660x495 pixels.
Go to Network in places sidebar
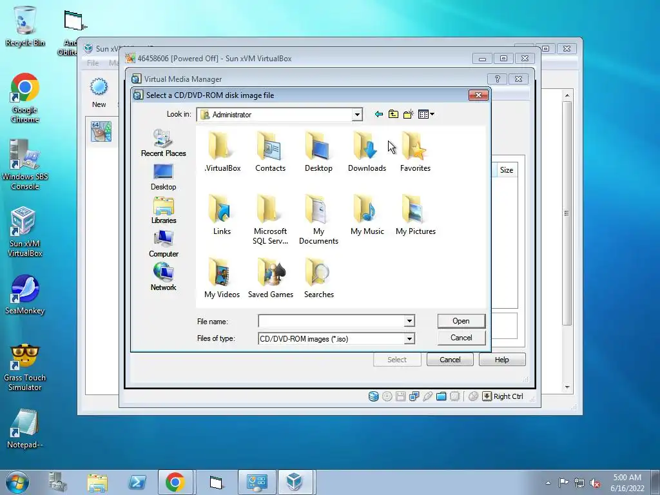(163, 277)
